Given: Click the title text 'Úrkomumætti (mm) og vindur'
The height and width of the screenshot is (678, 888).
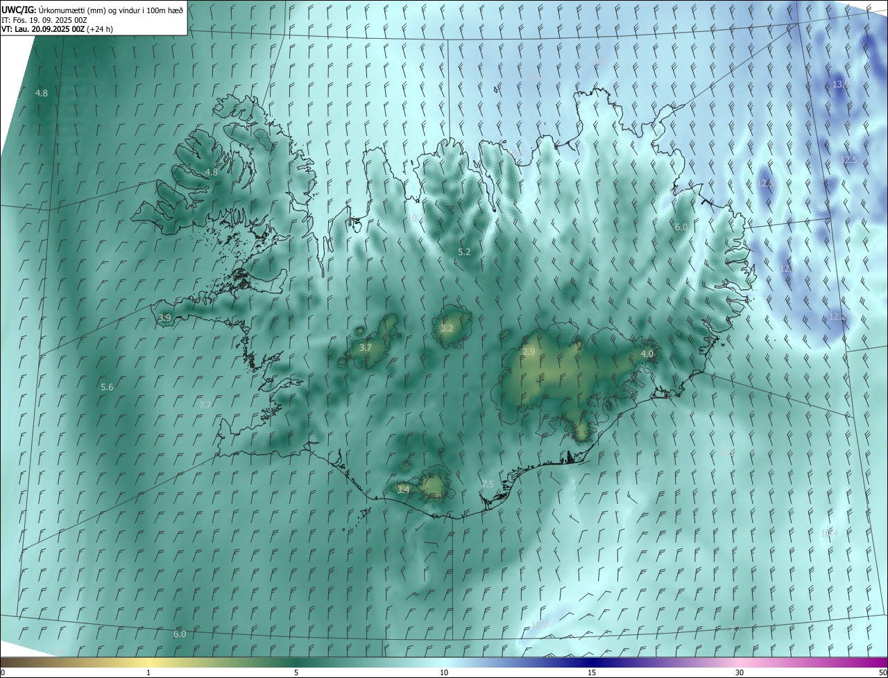Looking at the screenshot, I should 89,10.
